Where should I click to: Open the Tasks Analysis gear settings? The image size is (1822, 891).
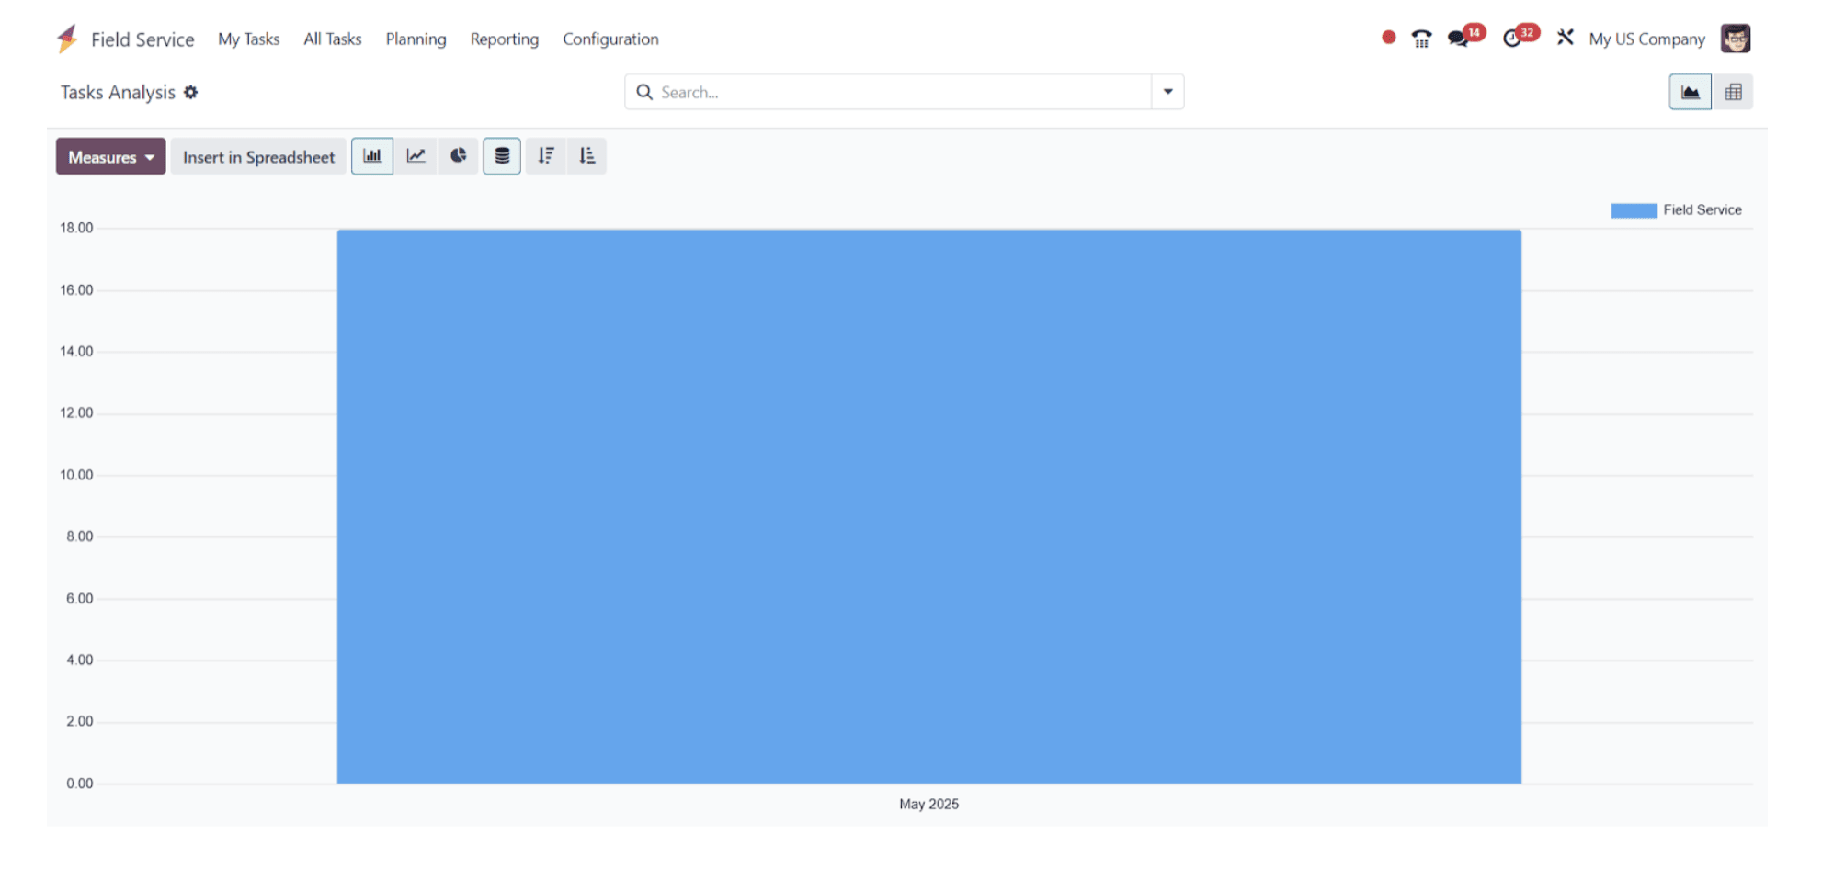(190, 92)
